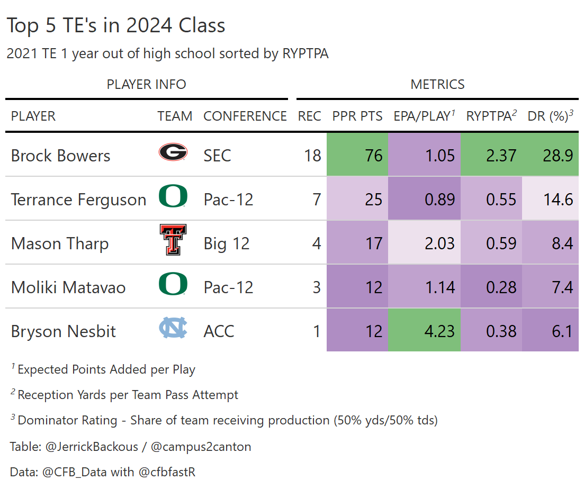584x489 pixels.
Task: Select the Texas Tech team logo
Action: pos(173,240)
